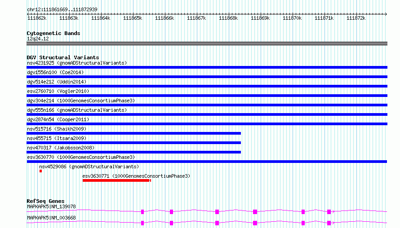Click first exon box of MAPKAPK5 NM_139078
Viewport: 400px width, 228px height.
pos(142,212)
